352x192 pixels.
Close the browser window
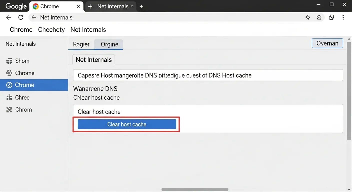345,4
